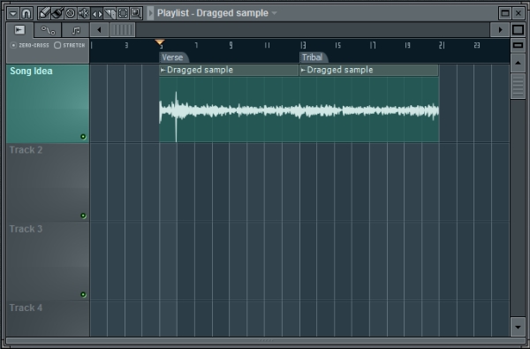Mute Track 2 using its green LED
Image resolution: width=530 pixels, height=349 pixels.
tap(83, 216)
